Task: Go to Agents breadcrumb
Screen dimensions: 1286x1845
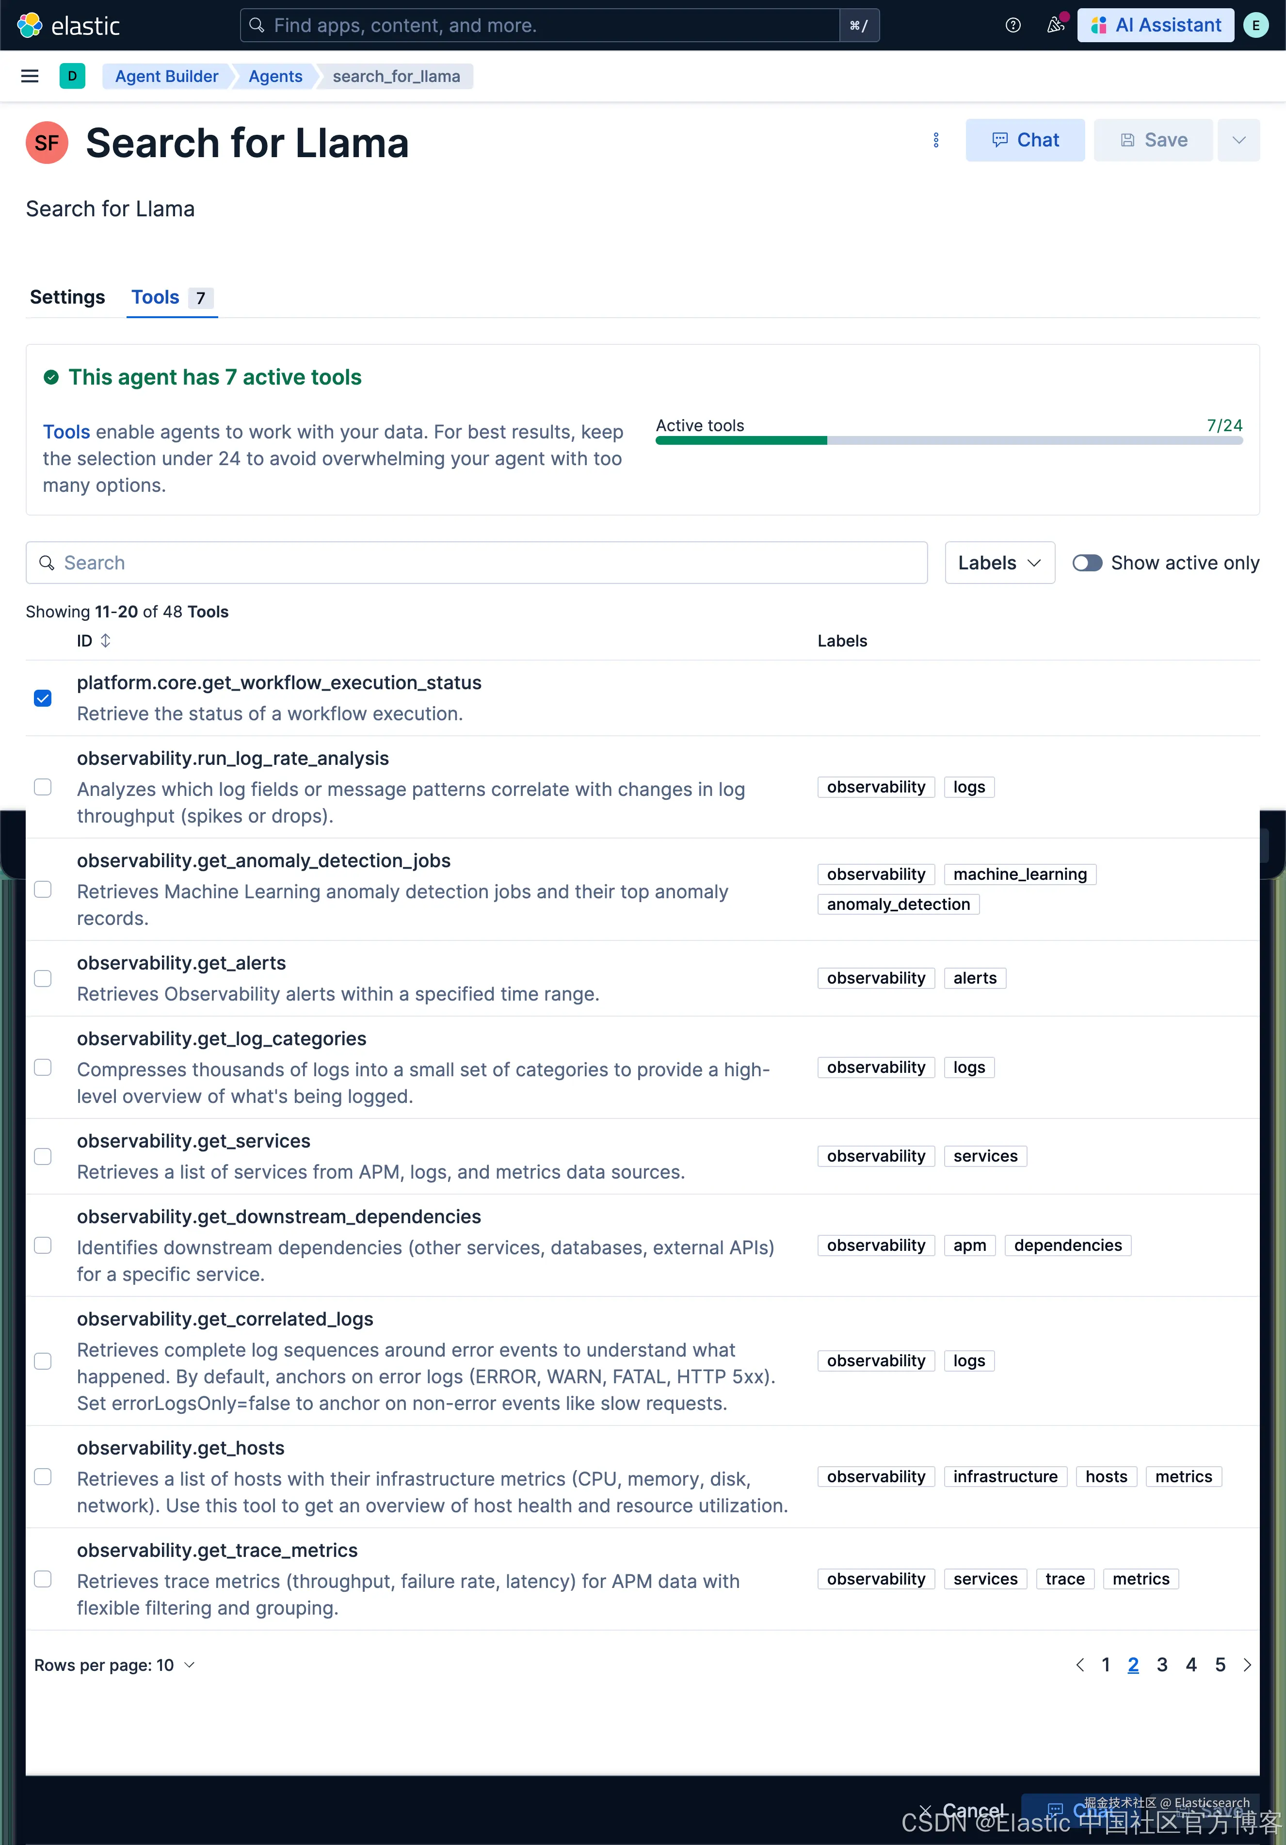Action: 275,76
